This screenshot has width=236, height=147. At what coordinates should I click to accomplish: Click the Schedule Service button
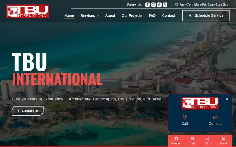(x=206, y=15)
